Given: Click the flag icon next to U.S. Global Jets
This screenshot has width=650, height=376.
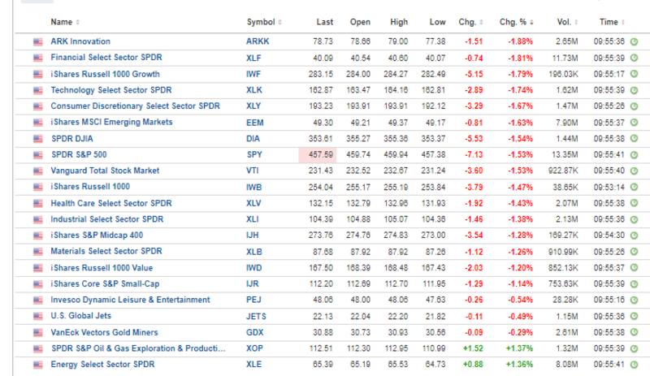Looking at the screenshot, I should tap(37, 316).
